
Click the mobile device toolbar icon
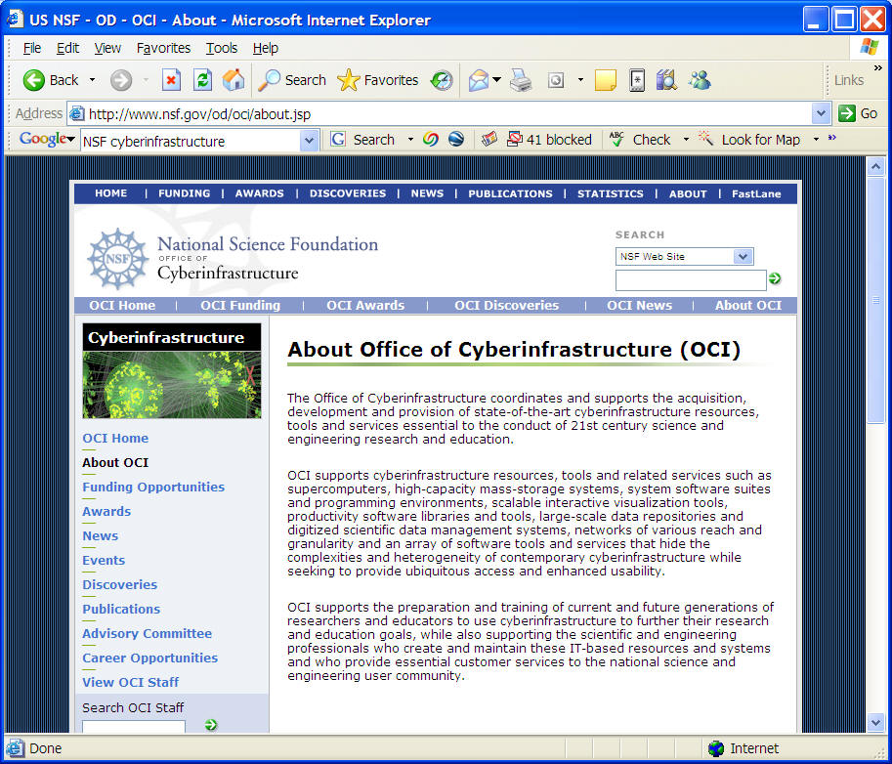pyautogui.click(x=637, y=80)
